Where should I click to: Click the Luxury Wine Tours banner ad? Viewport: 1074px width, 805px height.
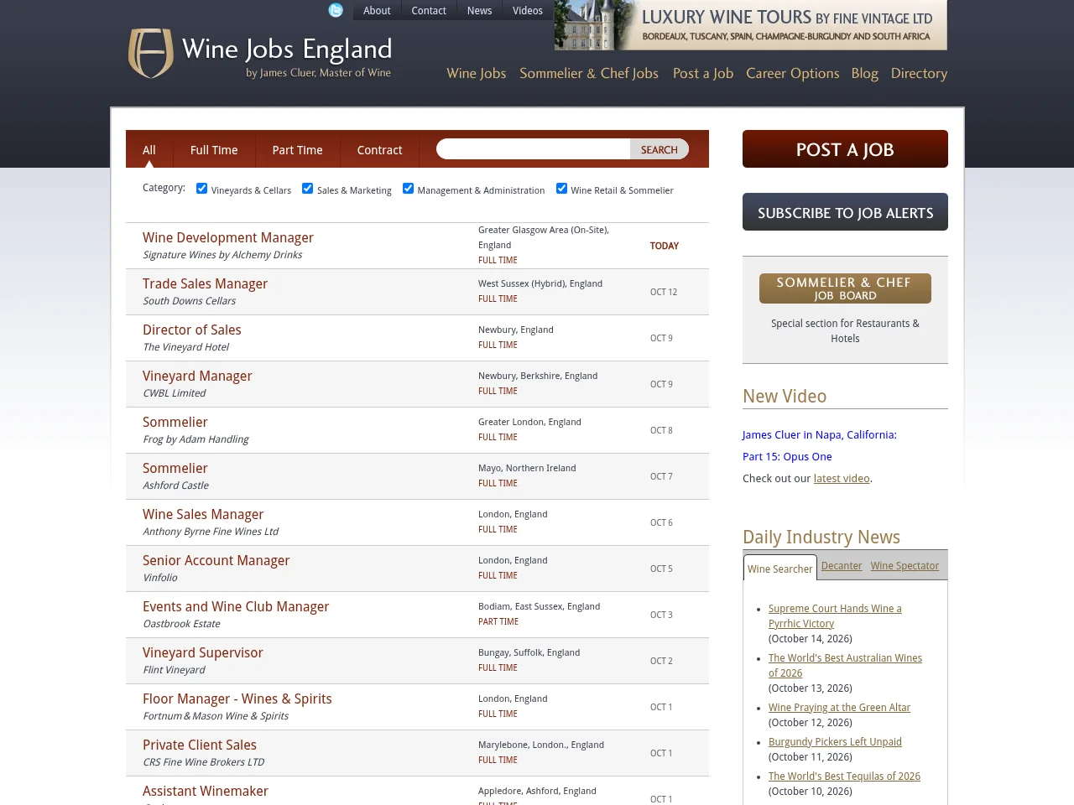[751, 25]
